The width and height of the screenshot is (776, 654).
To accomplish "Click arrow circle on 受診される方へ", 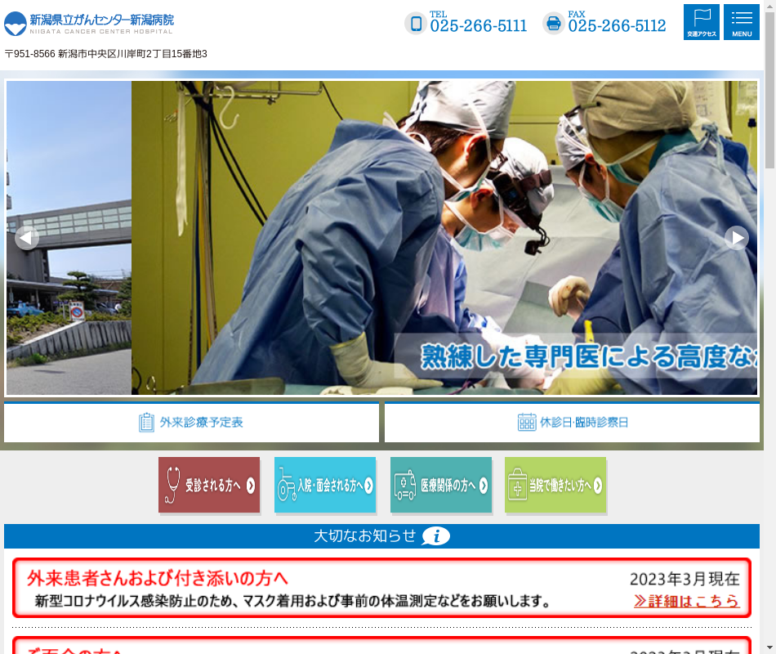I will (x=251, y=485).
